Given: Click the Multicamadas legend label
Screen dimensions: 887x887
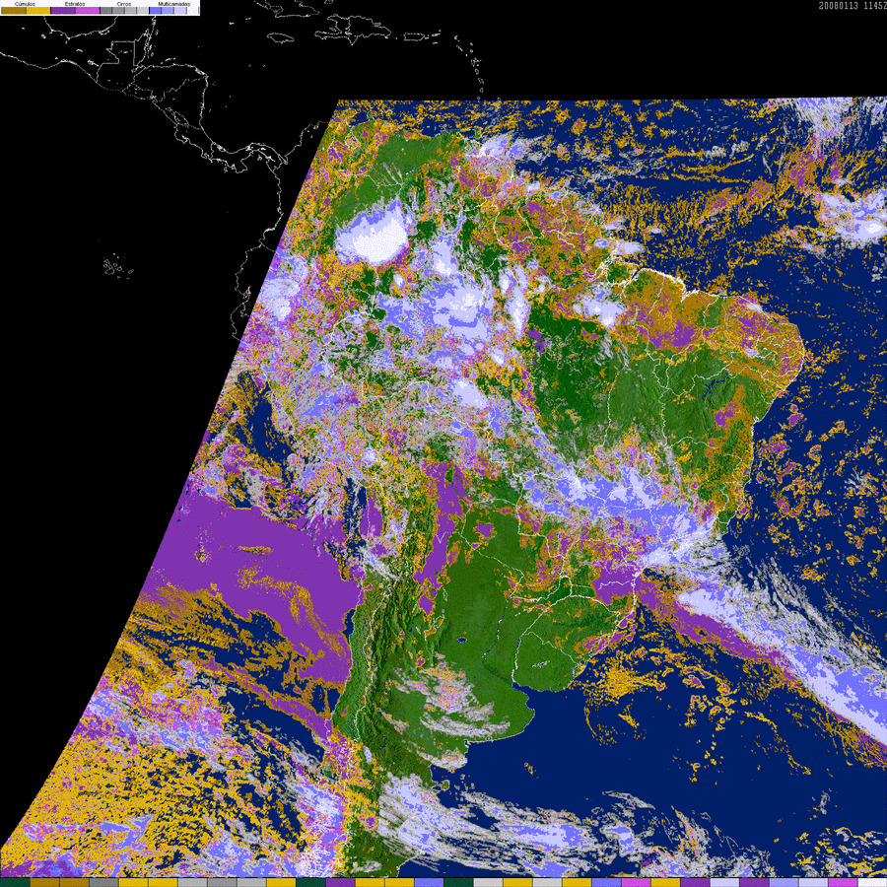Looking at the screenshot, I should click(174, 4).
